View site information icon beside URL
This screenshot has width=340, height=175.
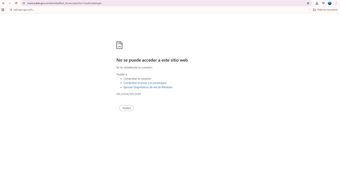[24, 3]
